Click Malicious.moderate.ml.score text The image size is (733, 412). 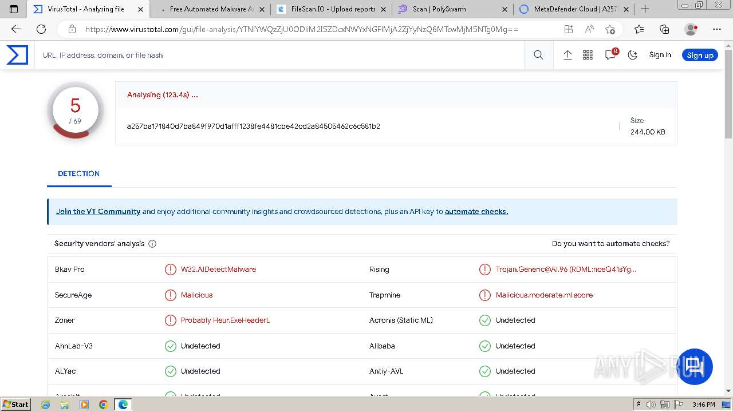(544, 295)
